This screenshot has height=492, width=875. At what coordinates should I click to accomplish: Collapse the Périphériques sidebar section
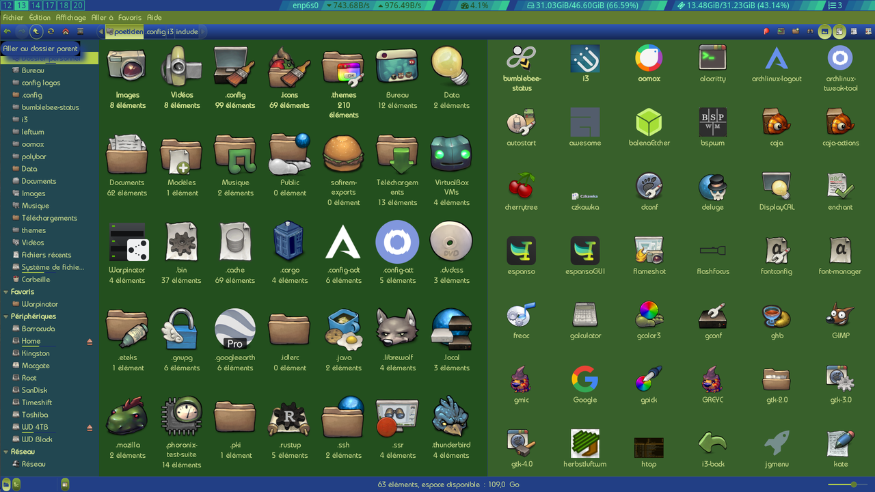[6, 316]
